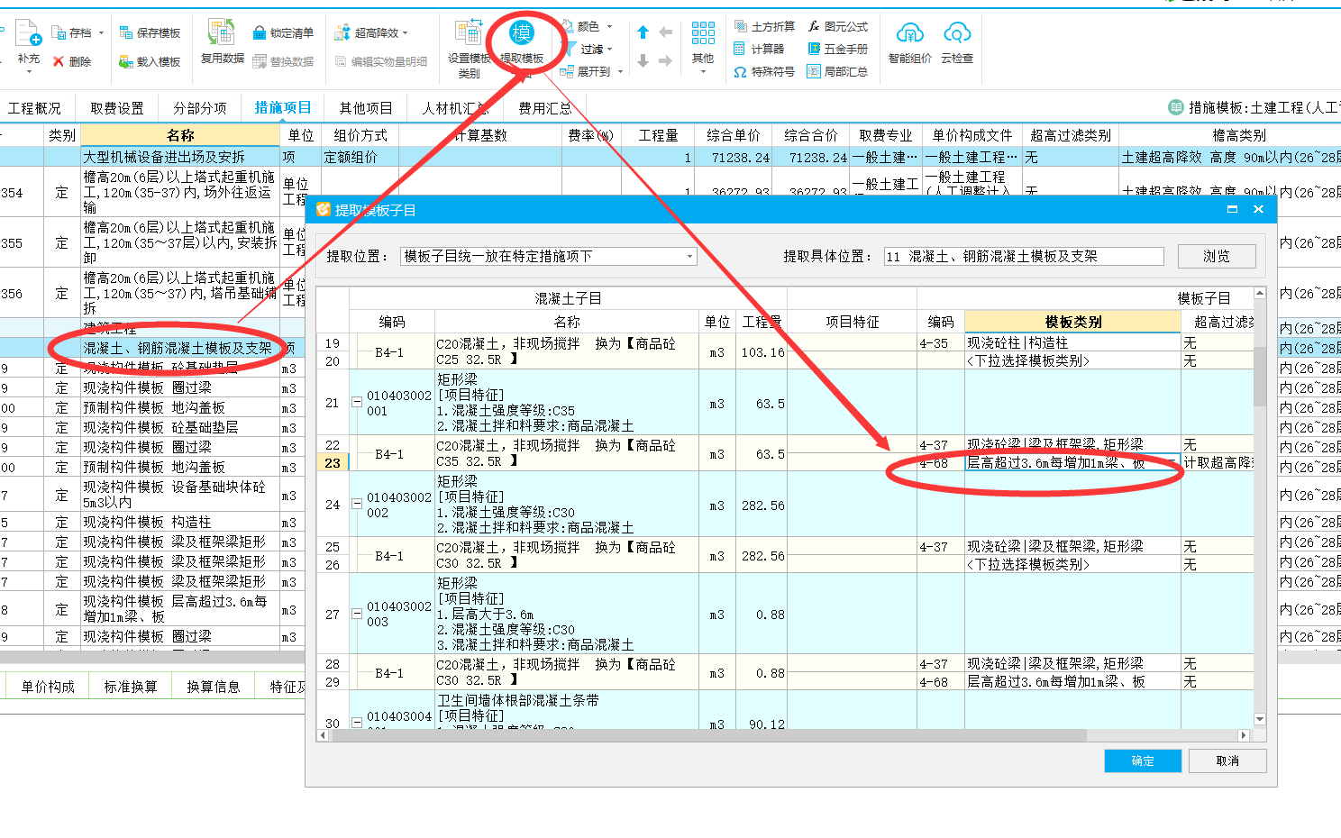Screen dimensions: 1341x838
Task: Open the 标准换算 bottom tab
Action: click(x=131, y=687)
